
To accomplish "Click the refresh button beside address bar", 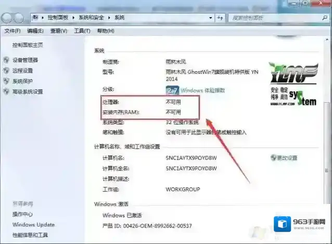I will click(220, 18).
